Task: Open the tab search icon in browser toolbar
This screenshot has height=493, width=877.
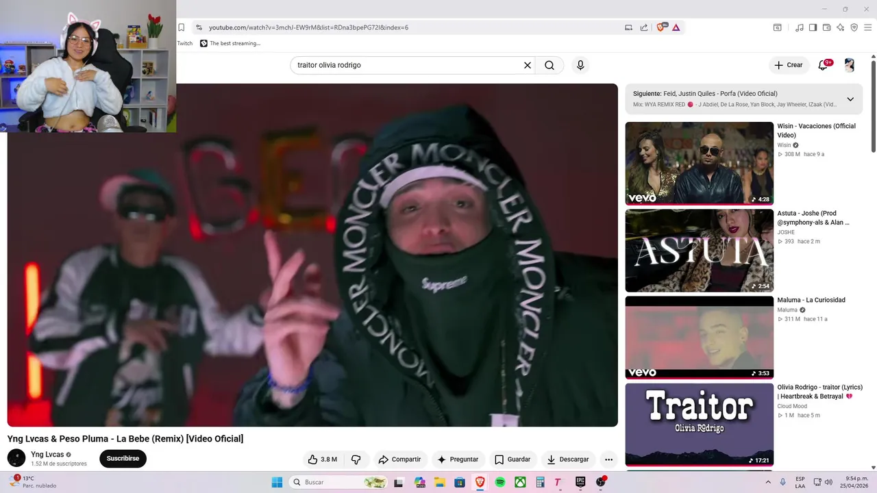Action: pos(778,27)
